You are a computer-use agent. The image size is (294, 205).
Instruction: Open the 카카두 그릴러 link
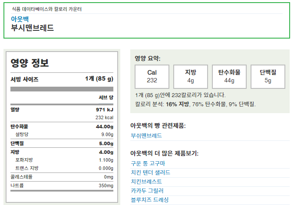(x=147, y=191)
